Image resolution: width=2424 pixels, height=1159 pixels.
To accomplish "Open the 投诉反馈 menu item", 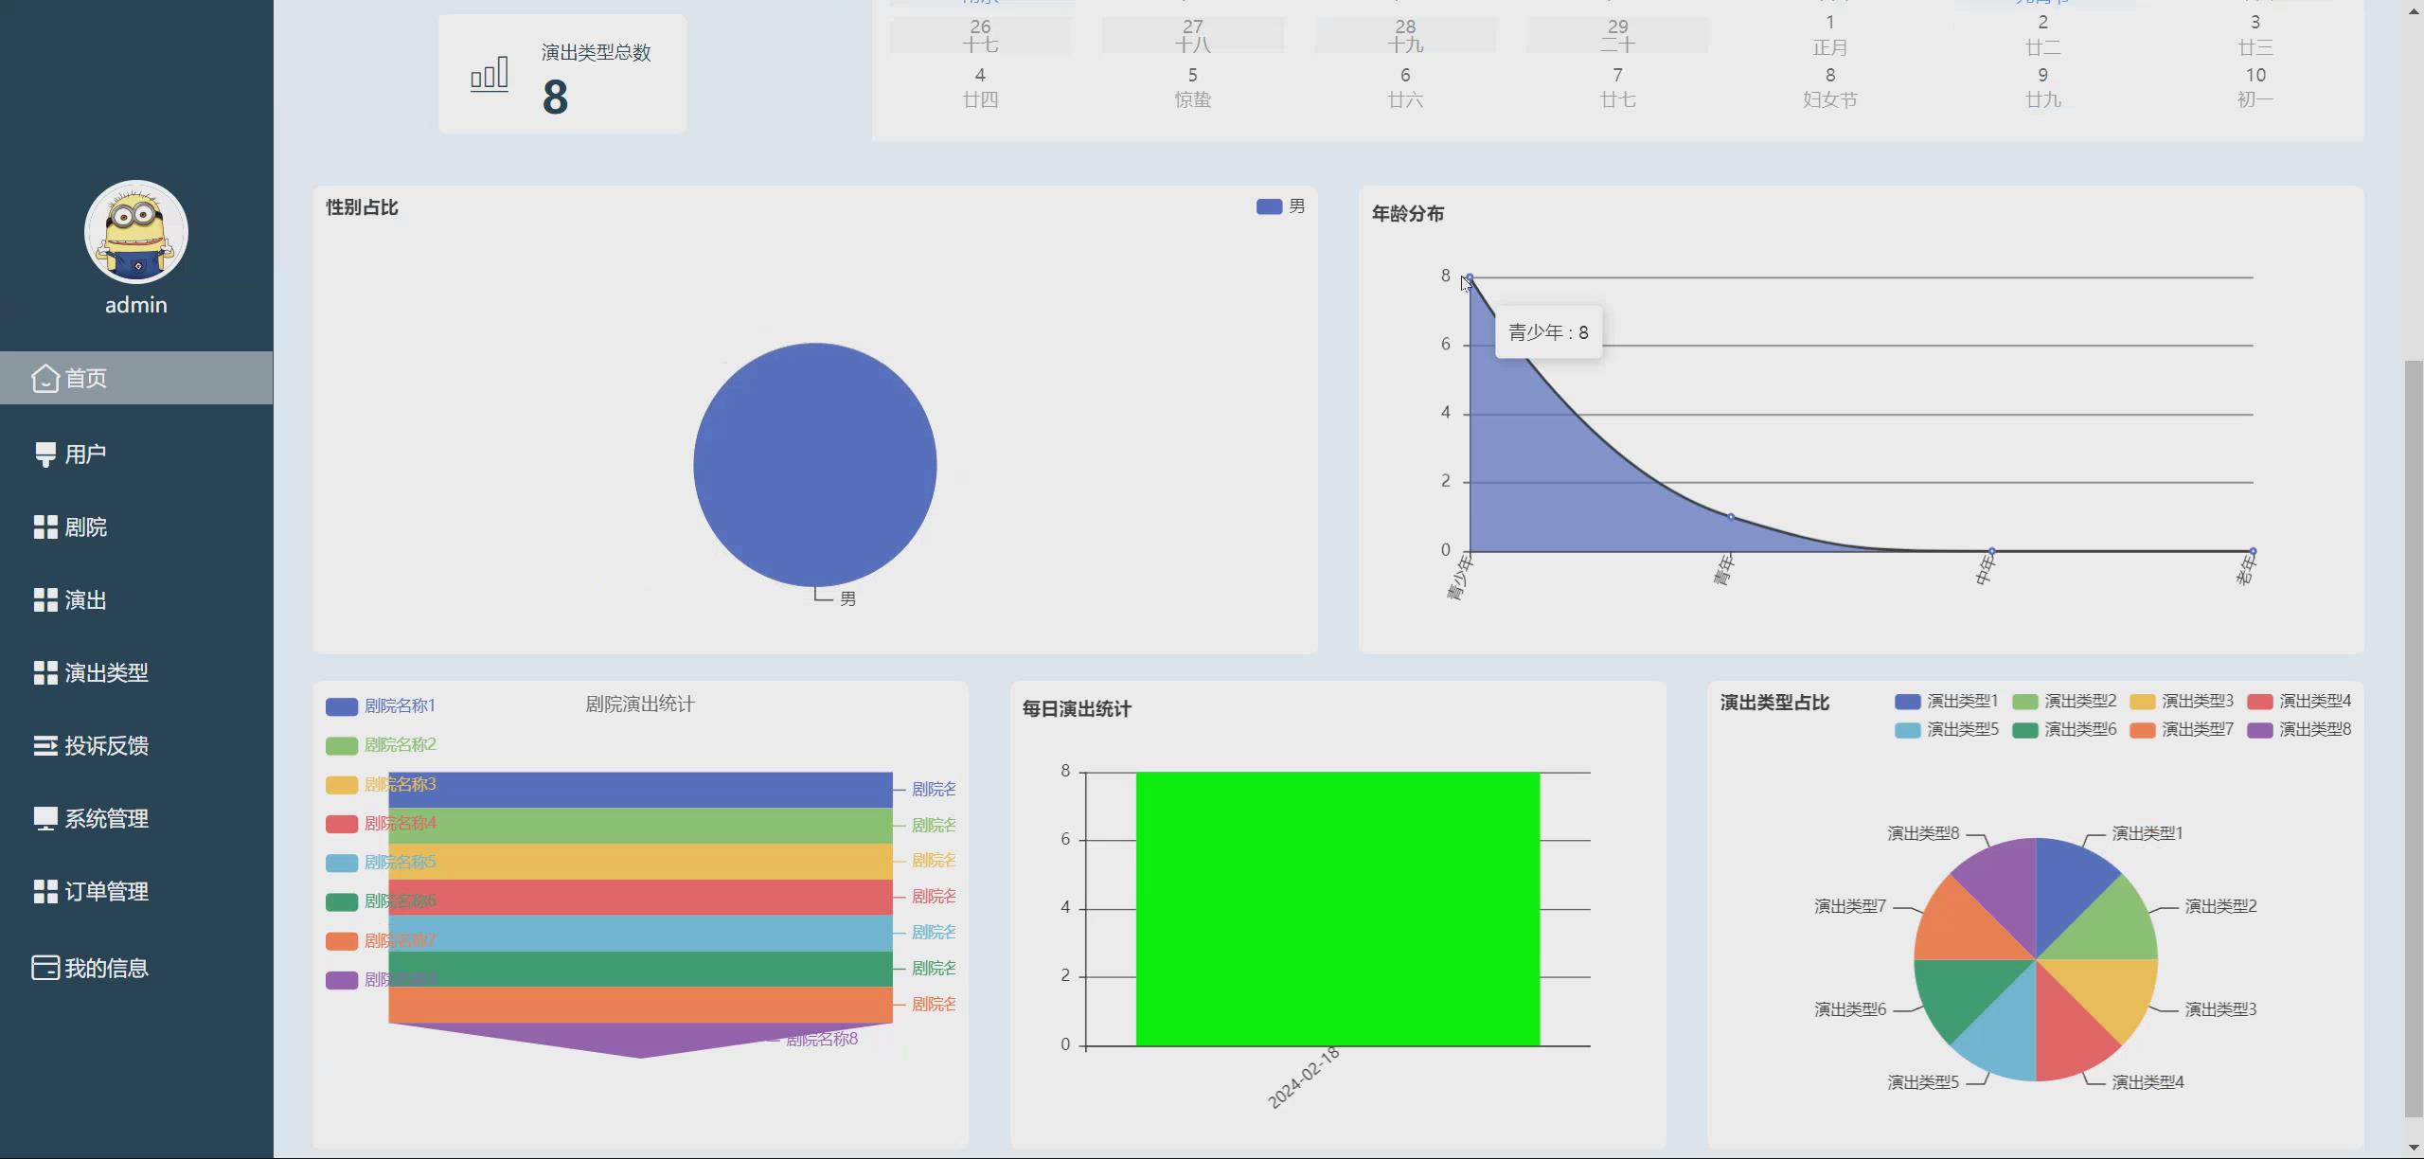I will pyautogui.click(x=106, y=746).
